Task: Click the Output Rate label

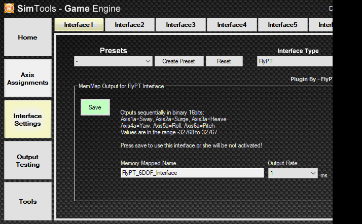Action: pyautogui.click(x=282, y=163)
